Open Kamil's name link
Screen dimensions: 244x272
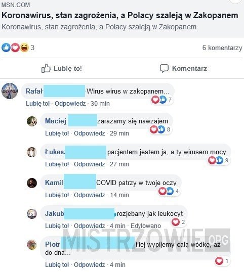click(54, 183)
